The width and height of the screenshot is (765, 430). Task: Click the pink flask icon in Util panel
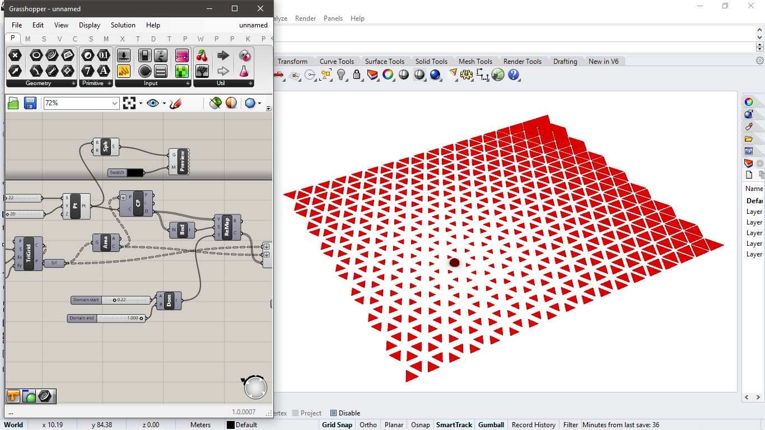(x=244, y=70)
